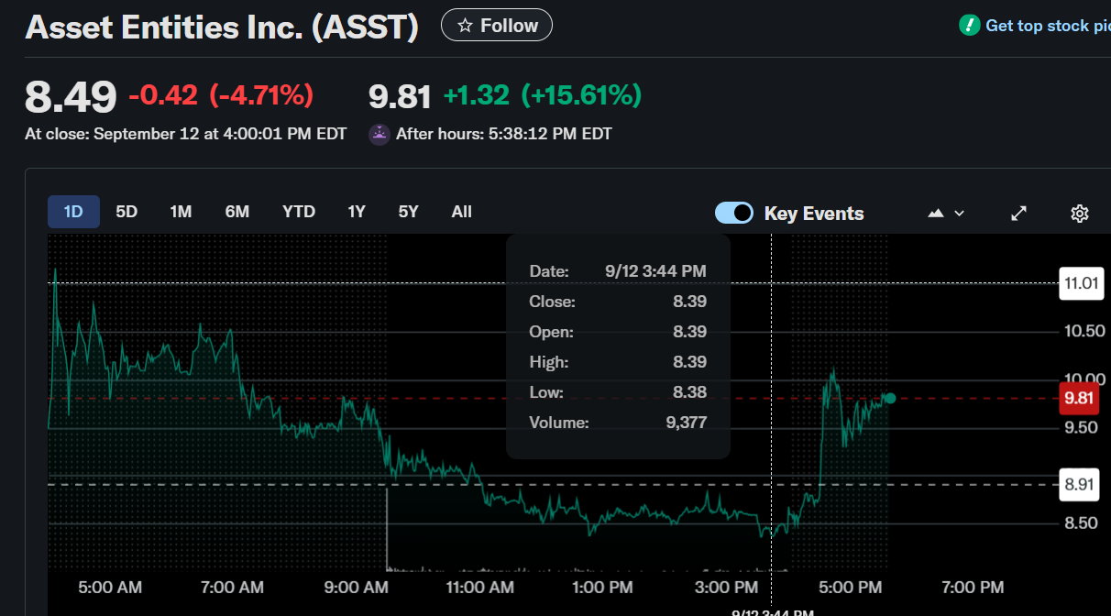The width and height of the screenshot is (1111, 616).
Task: Follow the ASST stock
Action: 497,26
